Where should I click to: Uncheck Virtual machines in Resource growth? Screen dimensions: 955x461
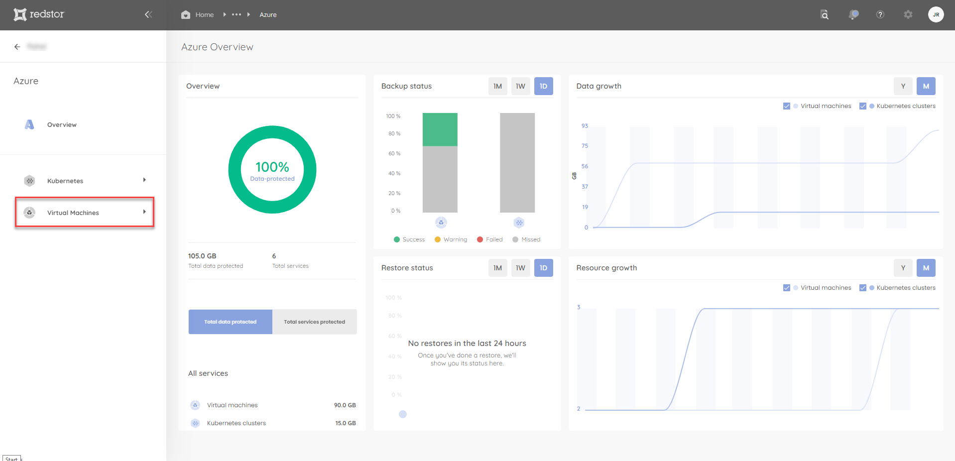pos(787,288)
